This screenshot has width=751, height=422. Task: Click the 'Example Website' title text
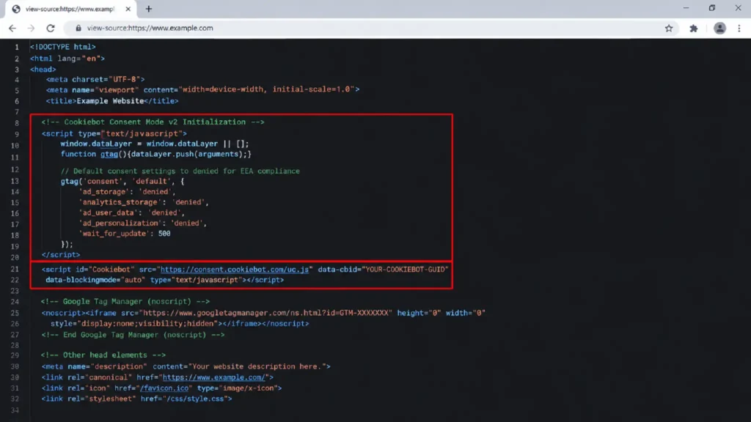[110, 101]
